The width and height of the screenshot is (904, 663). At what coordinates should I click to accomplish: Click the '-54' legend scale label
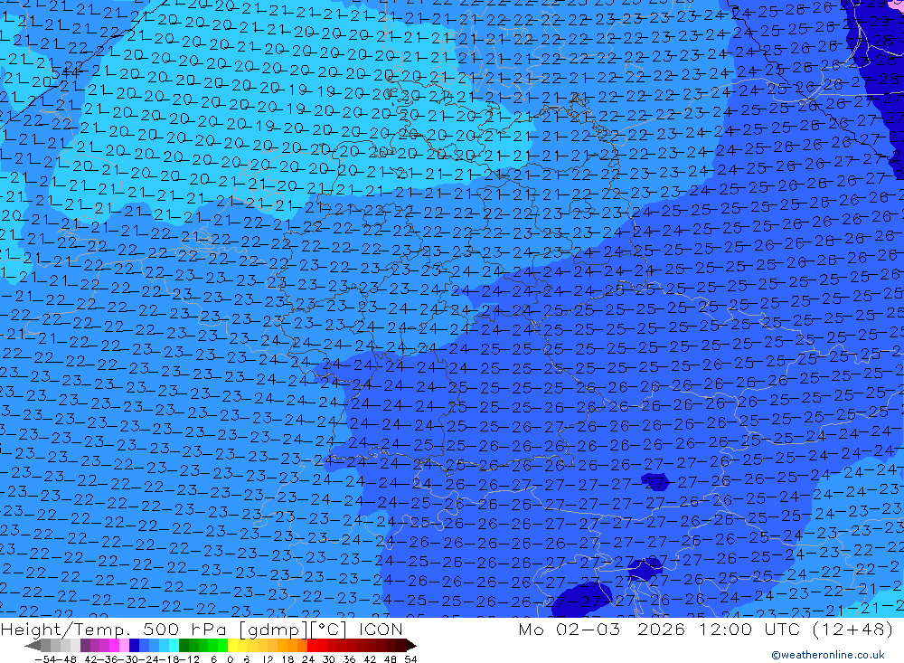point(45,659)
